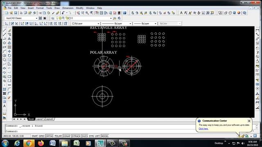Viewport: 262px width, 147px height.
Task: Open Firefox from taskbar
Action: 41,143
